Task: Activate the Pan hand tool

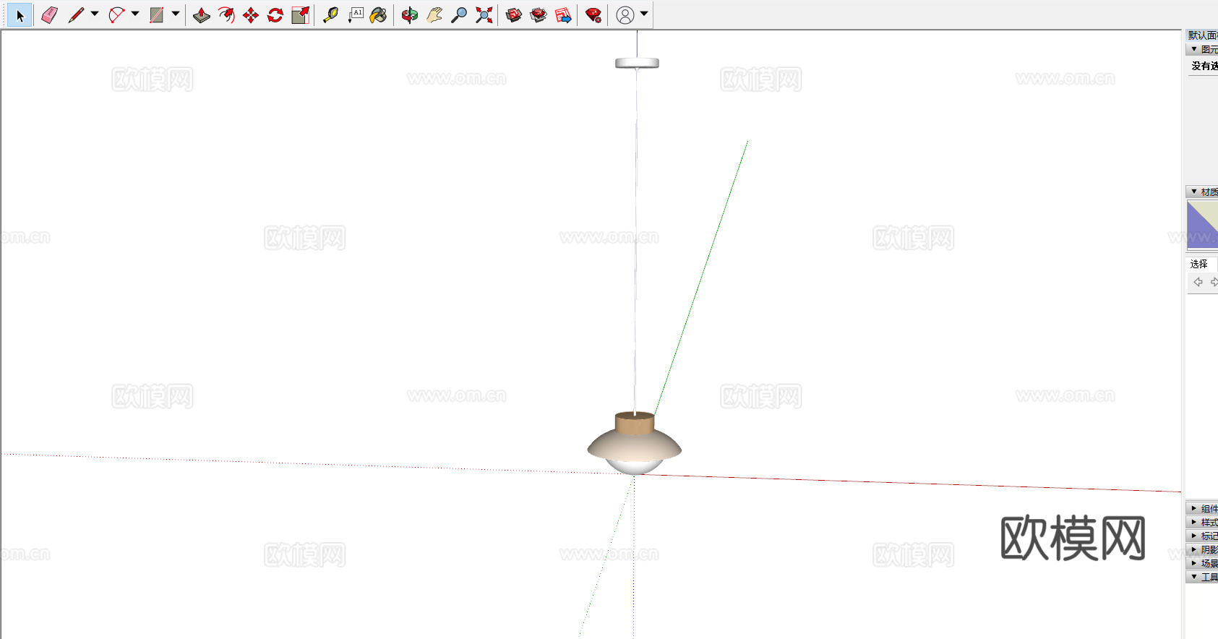Action: (434, 15)
